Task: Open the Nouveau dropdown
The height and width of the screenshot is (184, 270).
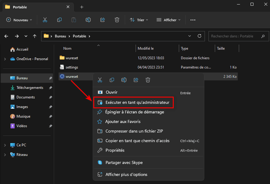Action: tap(19, 20)
